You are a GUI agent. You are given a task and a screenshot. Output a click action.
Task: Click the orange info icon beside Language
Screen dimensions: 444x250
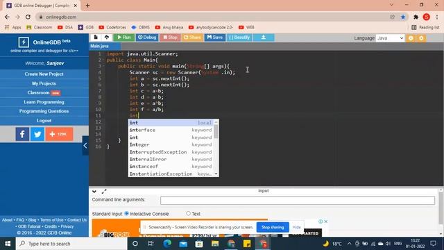point(411,38)
